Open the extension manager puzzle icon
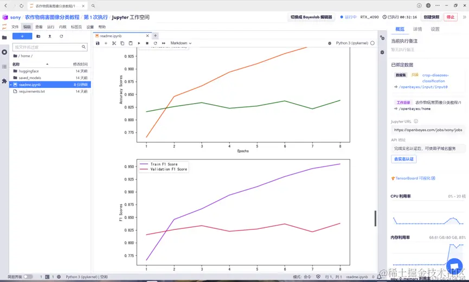This screenshot has width=469, height=282. tap(4, 81)
